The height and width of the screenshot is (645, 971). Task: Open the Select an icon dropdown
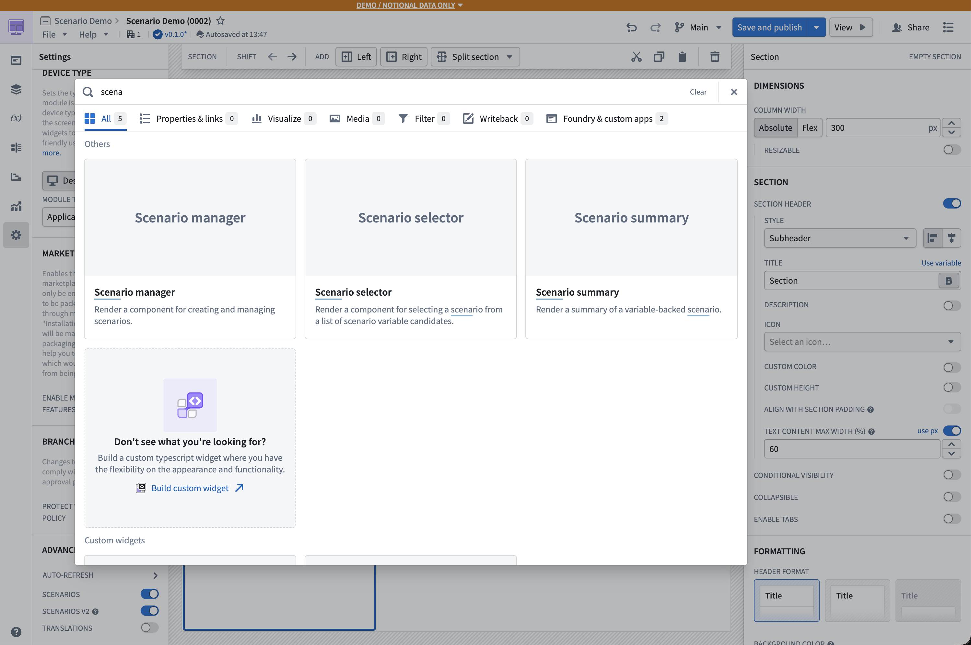pos(862,342)
